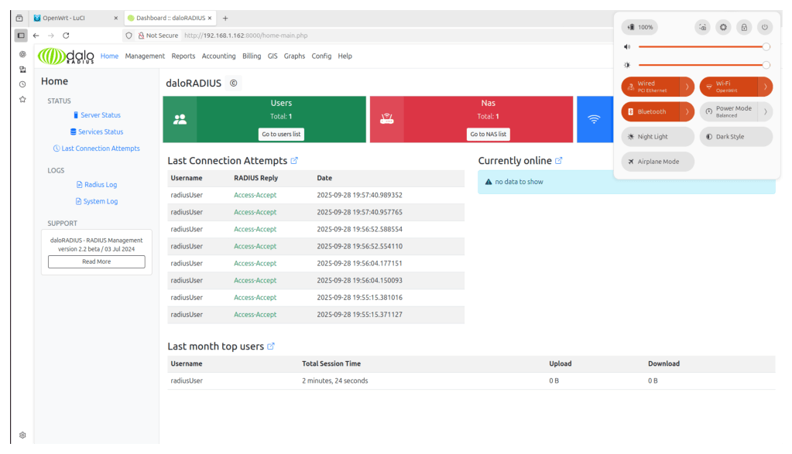The height and width of the screenshot is (454, 792).
Task: Click the screenshot icon in quick settings
Action: pos(702,27)
